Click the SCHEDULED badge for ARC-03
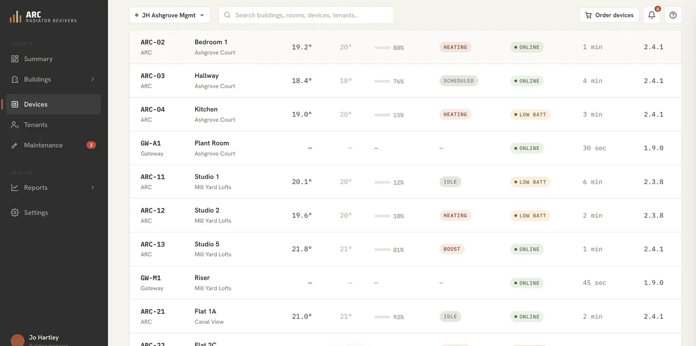This screenshot has width=696, height=346. point(459,81)
